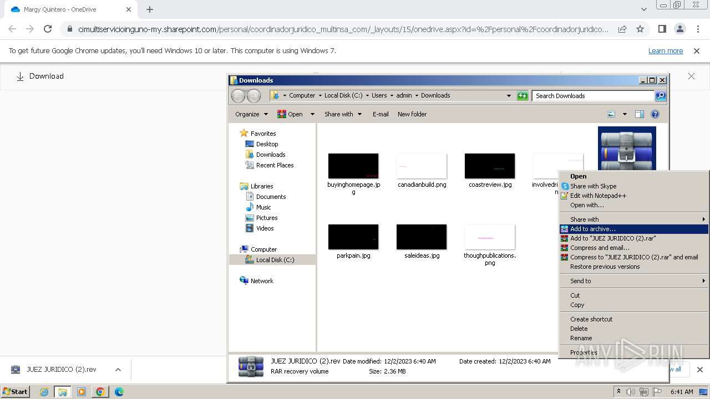This screenshot has width=710, height=399.
Task: Reload the Chrome page
Action: pos(48,29)
